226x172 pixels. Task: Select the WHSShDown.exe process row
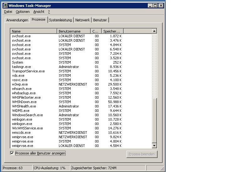[x=24, y=102]
